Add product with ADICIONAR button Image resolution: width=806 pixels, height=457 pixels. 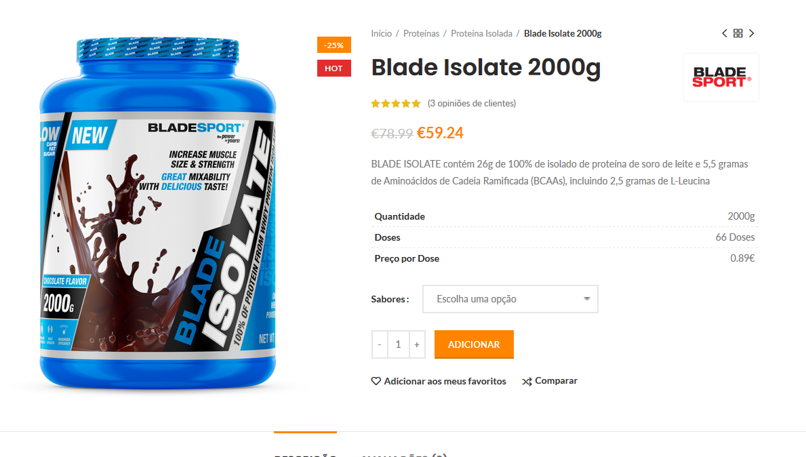click(474, 344)
